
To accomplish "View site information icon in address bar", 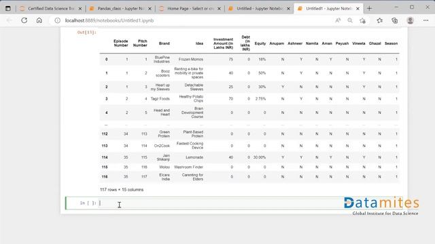I will click(57, 20).
